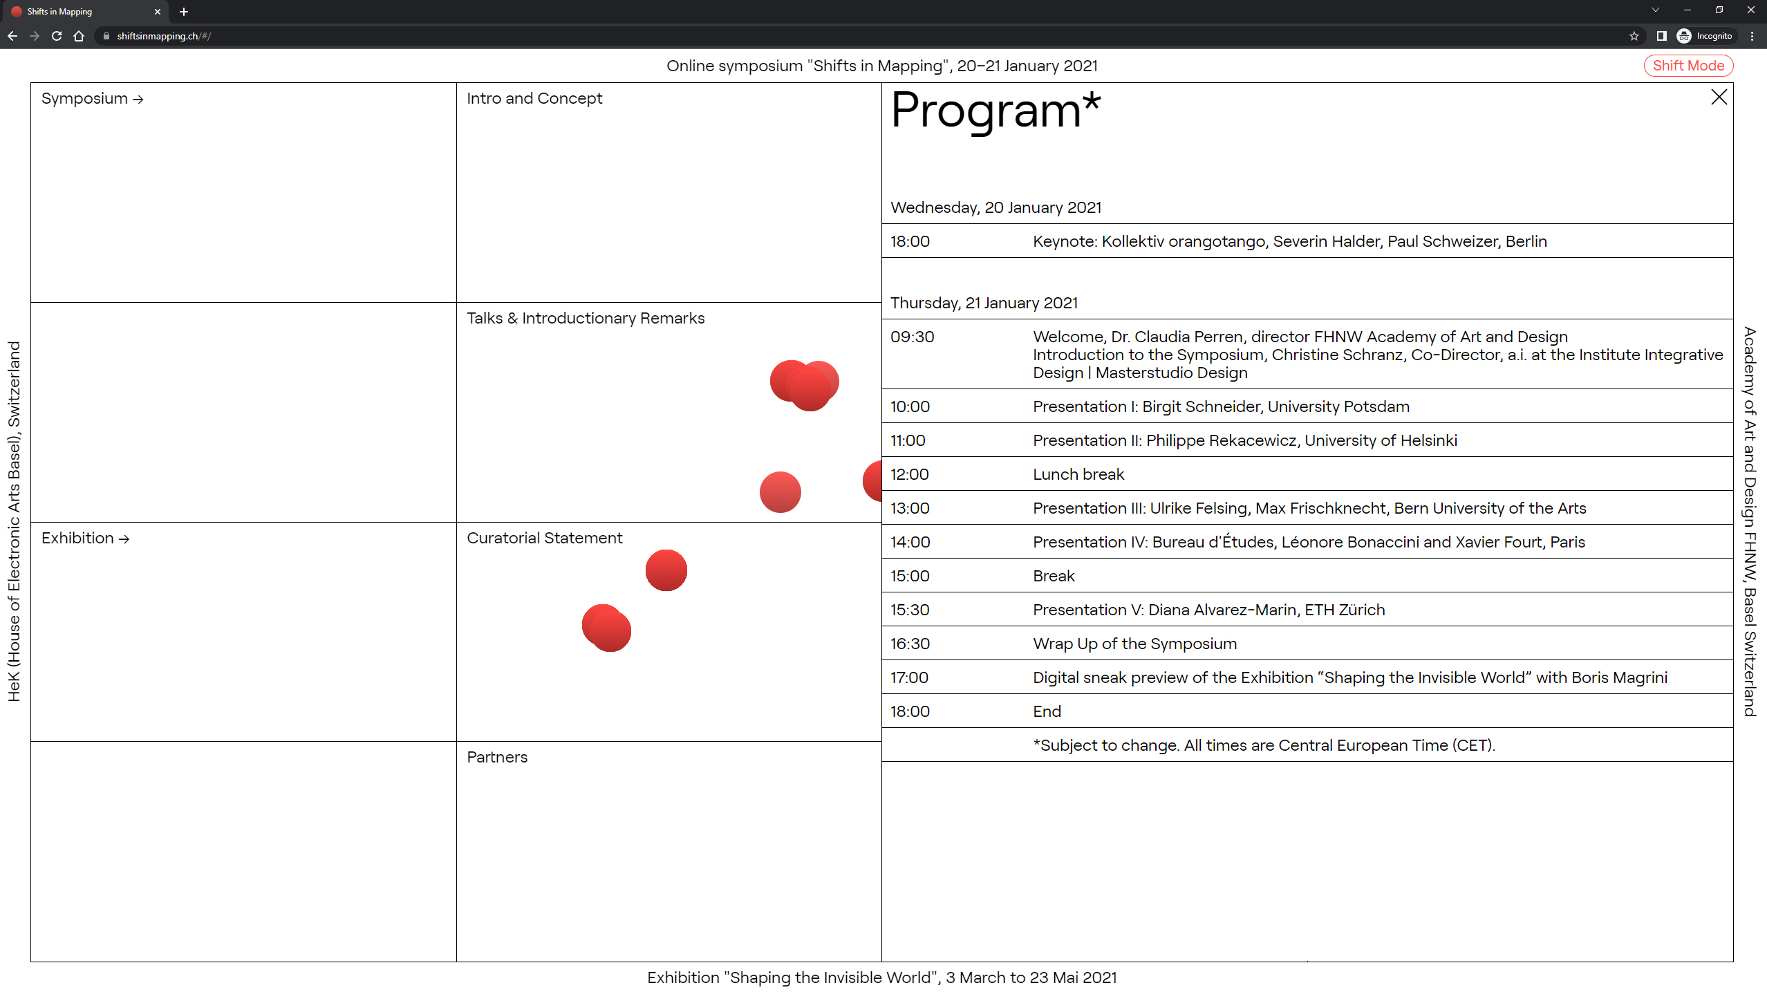Open the Curatorial Statement section
Screen dimensions: 1767x992
click(x=544, y=539)
